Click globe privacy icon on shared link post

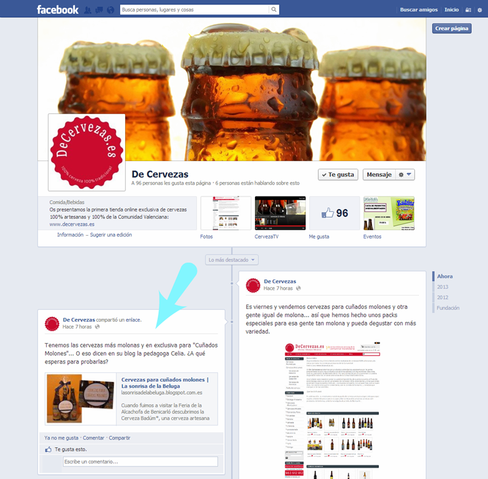click(97, 327)
